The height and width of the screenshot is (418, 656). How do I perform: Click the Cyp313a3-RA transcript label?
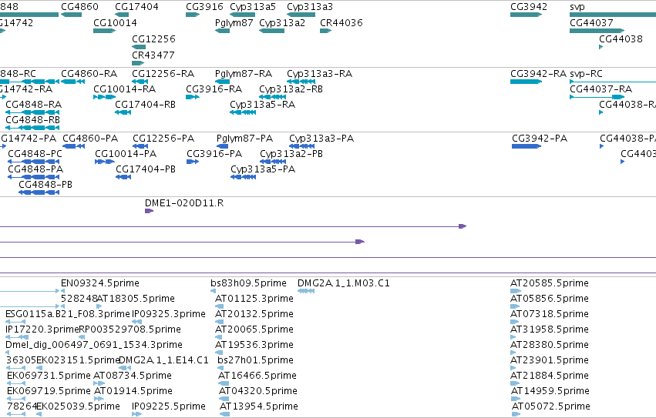320,74
